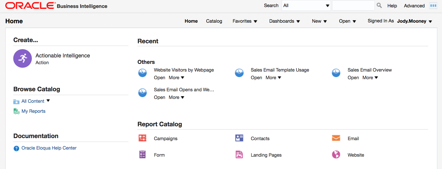The width and height of the screenshot is (442, 169).
Task: Click the My Reports link
Action: click(33, 111)
